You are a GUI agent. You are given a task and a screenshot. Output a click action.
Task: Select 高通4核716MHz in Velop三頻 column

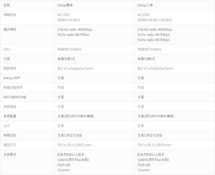[149, 49]
